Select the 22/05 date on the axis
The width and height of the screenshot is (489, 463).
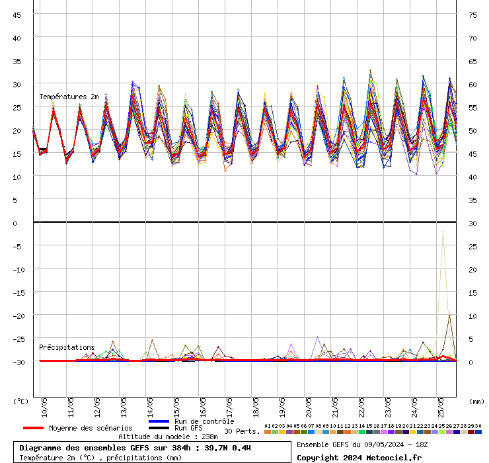[361, 404]
